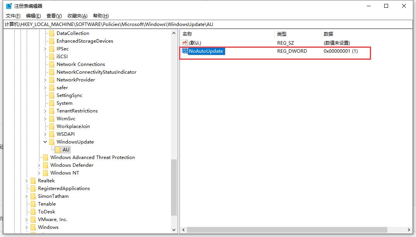Select the safer folder icon

(x=52, y=88)
